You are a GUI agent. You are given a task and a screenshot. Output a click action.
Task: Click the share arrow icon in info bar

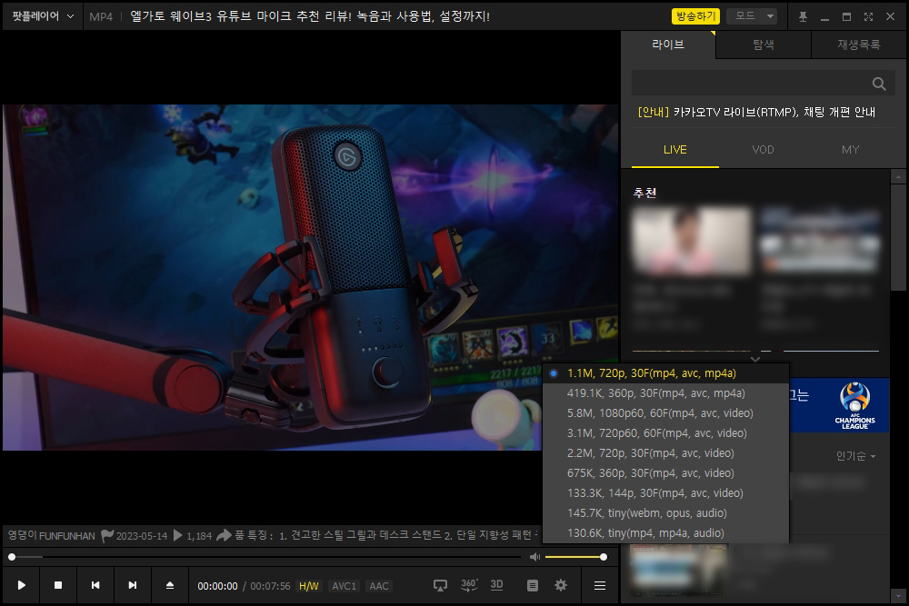(x=224, y=535)
